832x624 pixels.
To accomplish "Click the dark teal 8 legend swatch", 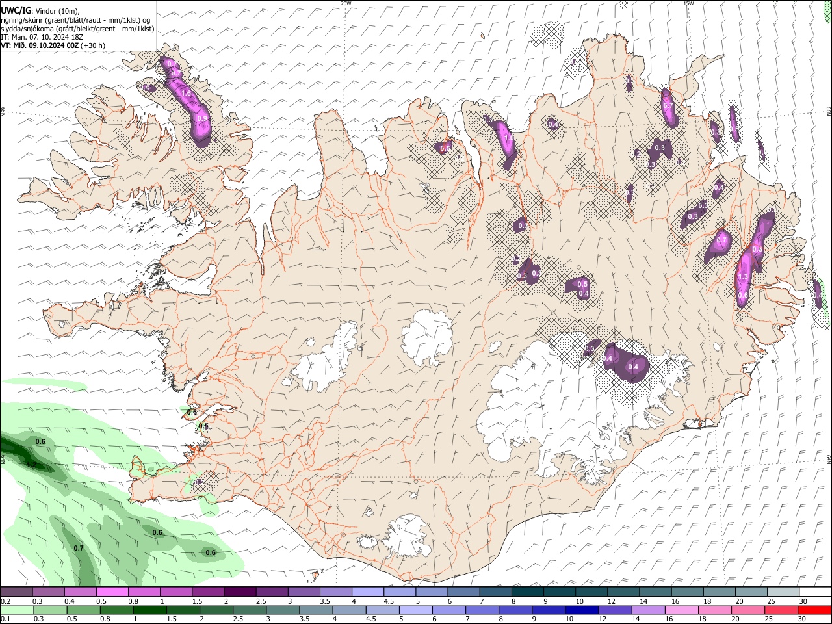I will (528, 592).
